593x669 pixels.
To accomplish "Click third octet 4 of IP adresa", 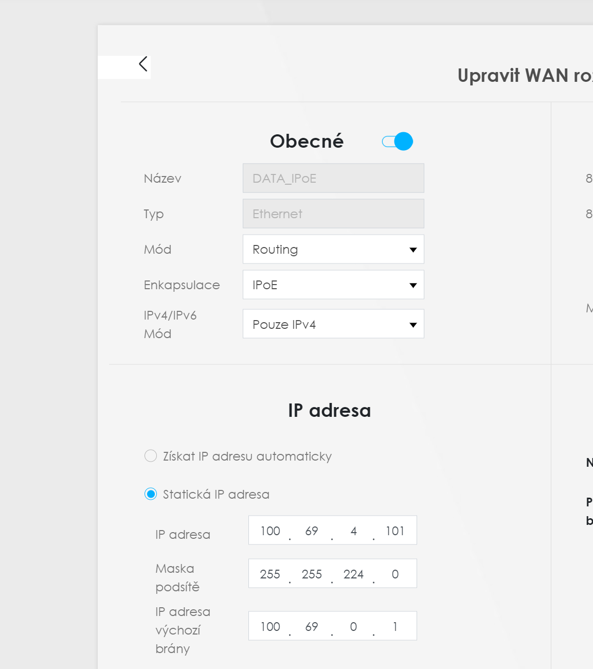I will 353,531.
